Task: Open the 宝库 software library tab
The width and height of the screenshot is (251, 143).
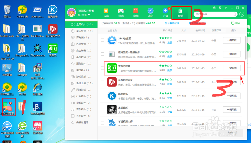Action: (x=106, y=13)
